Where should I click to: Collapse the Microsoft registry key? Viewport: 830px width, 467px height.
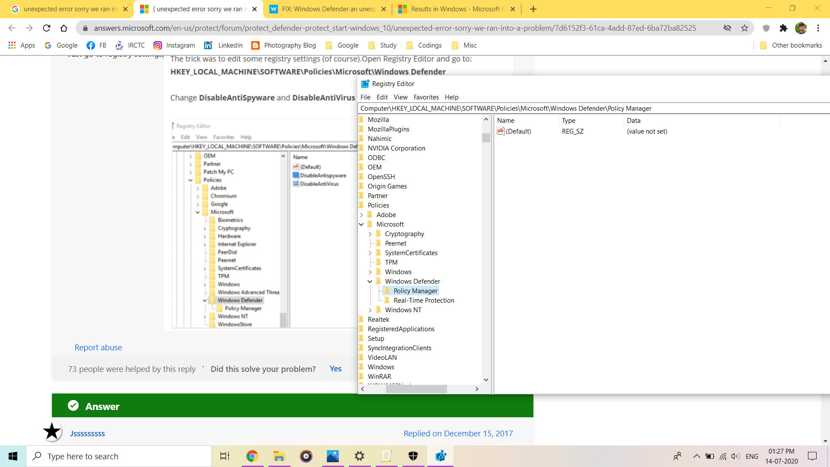tap(361, 224)
